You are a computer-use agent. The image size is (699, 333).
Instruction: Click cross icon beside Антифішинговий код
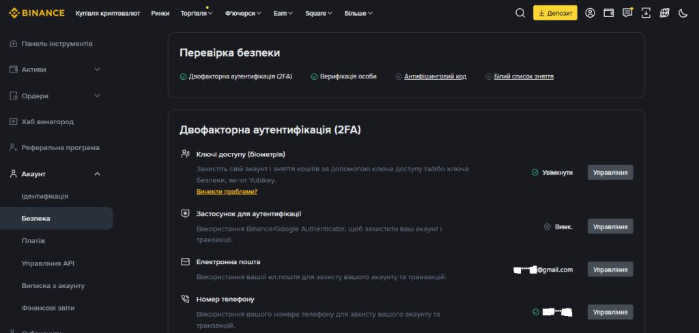click(x=399, y=76)
